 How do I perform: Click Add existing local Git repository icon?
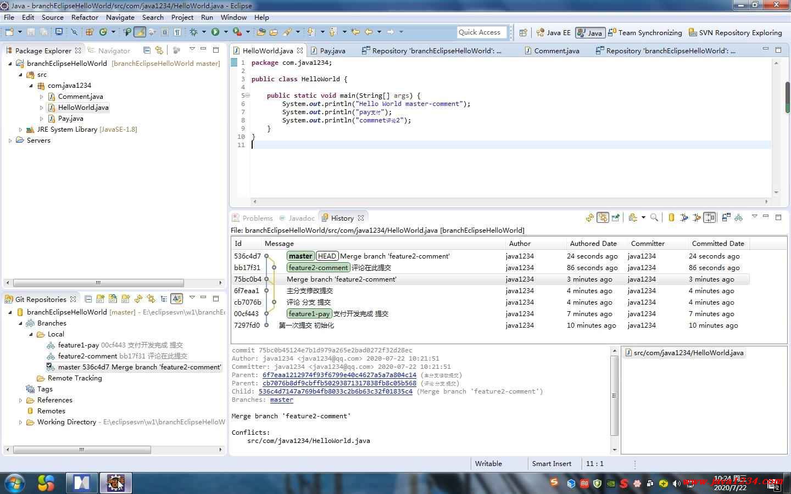(x=100, y=299)
